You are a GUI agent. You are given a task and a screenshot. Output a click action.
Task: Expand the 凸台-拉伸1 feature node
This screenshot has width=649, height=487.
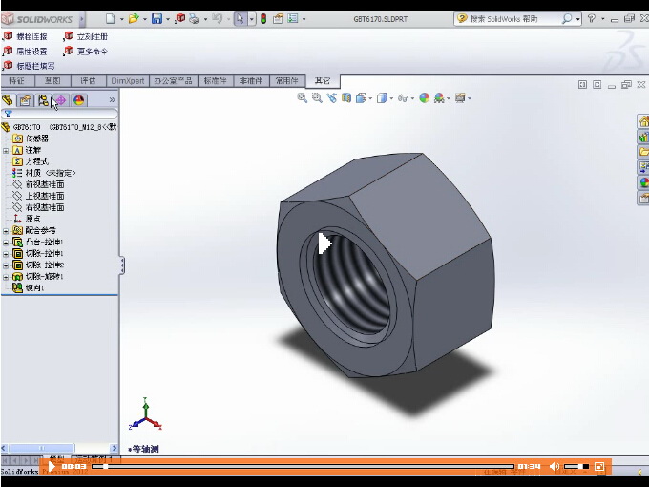coord(6,243)
